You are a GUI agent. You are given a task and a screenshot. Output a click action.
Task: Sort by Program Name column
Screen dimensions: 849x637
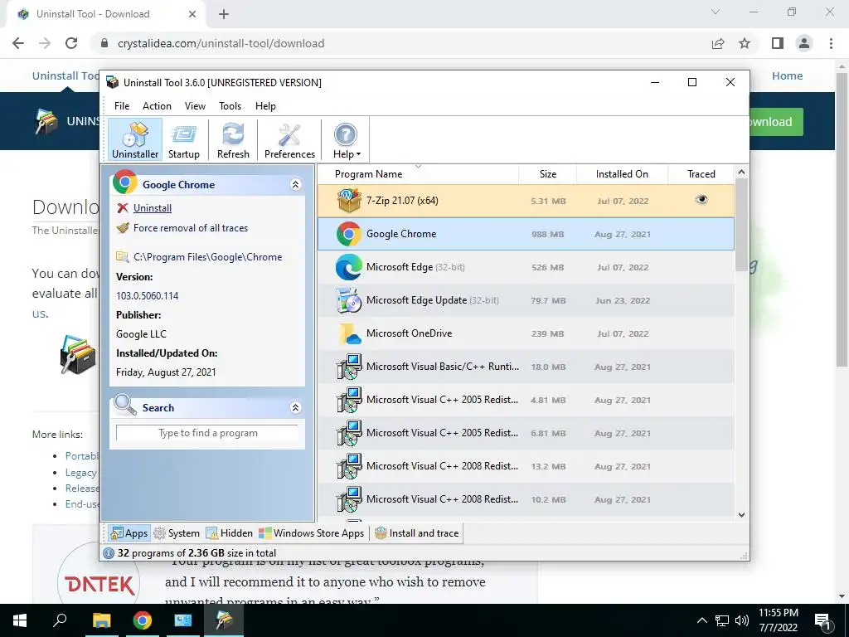coord(418,174)
